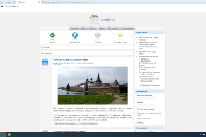Click the Авторизация panel header

[150, 92]
